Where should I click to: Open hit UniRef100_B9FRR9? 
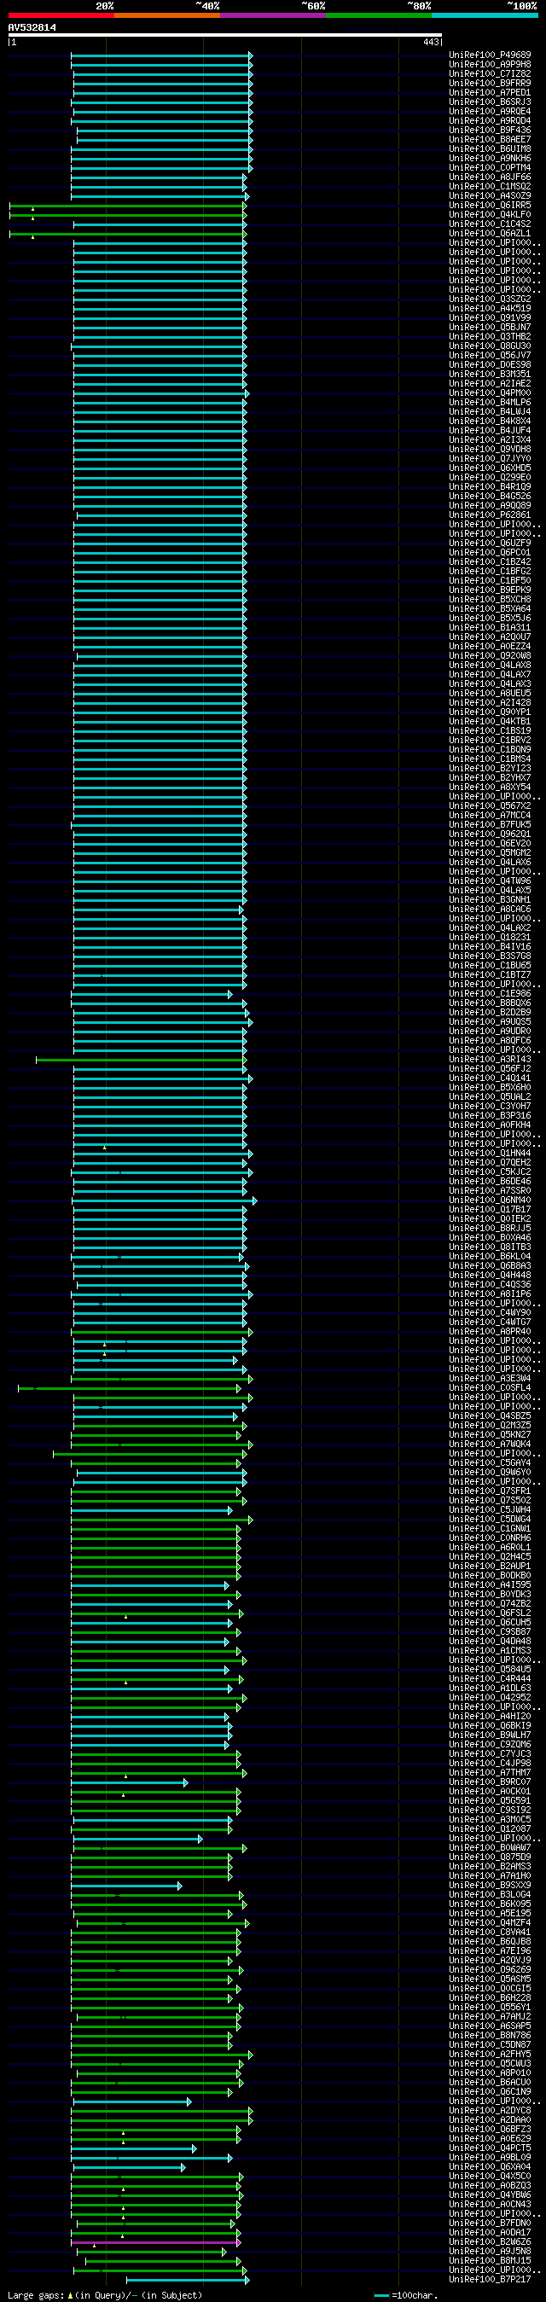tap(490, 83)
